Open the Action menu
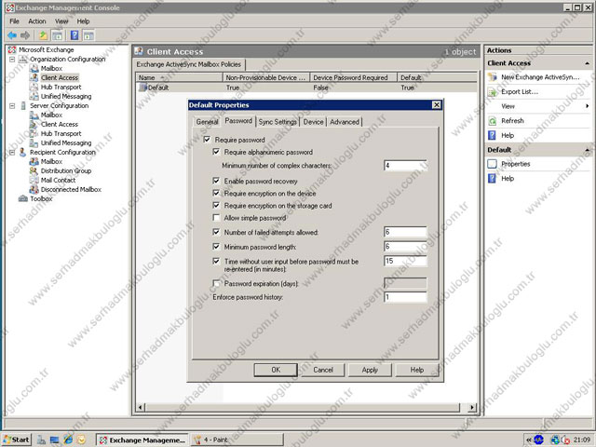 pyautogui.click(x=37, y=21)
